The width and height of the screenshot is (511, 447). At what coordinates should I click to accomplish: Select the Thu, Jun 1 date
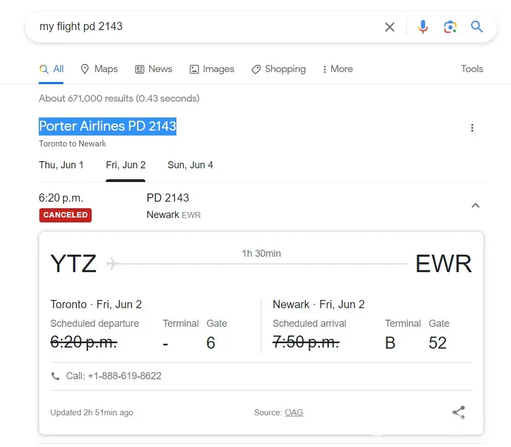tap(61, 165)
